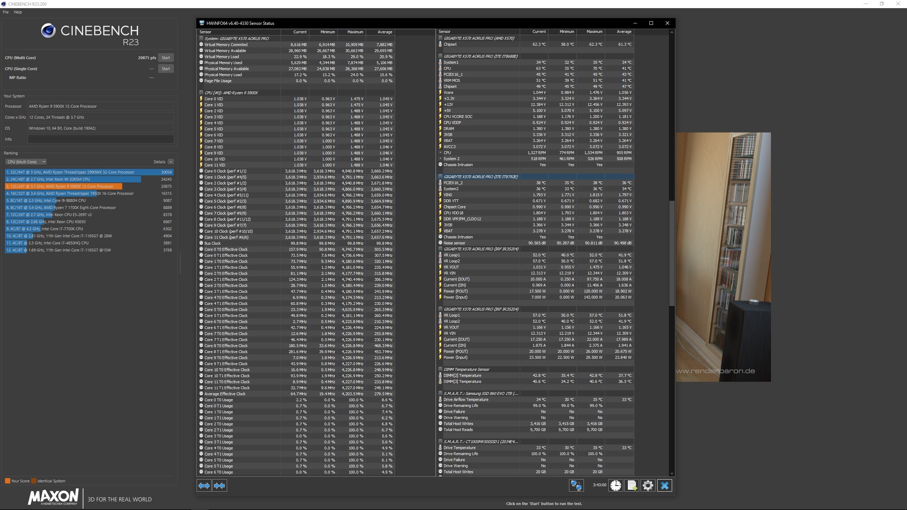Click the scrollbar up arrow in HWiNFO
Screen dimensions: 907x510
pyautogui.click(x=672, y=32)
